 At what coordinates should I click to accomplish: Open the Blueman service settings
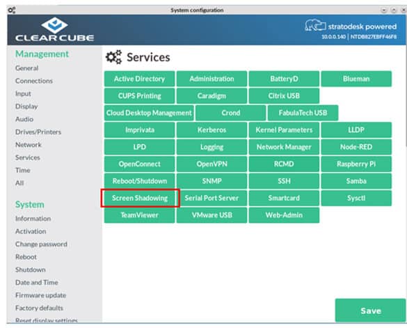point(356,79)
